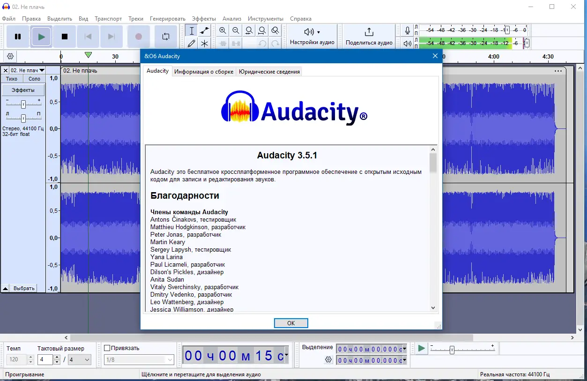This screenshot has width=587, height=381.
Task: Open the Файл menu
Action: coord(8,19)
